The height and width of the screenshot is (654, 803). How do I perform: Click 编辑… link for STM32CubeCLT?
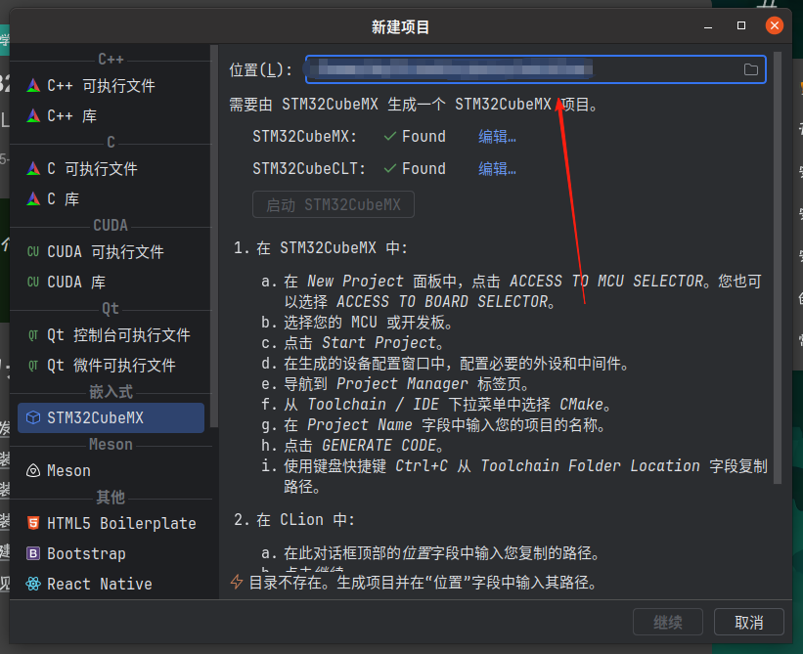[x=497, y=168]
